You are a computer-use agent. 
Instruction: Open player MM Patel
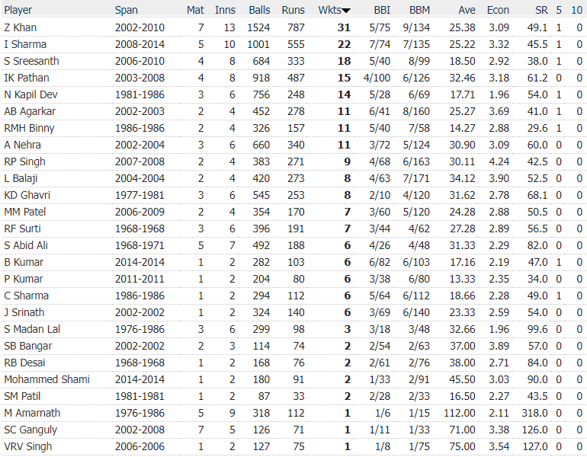click(24, 212)
